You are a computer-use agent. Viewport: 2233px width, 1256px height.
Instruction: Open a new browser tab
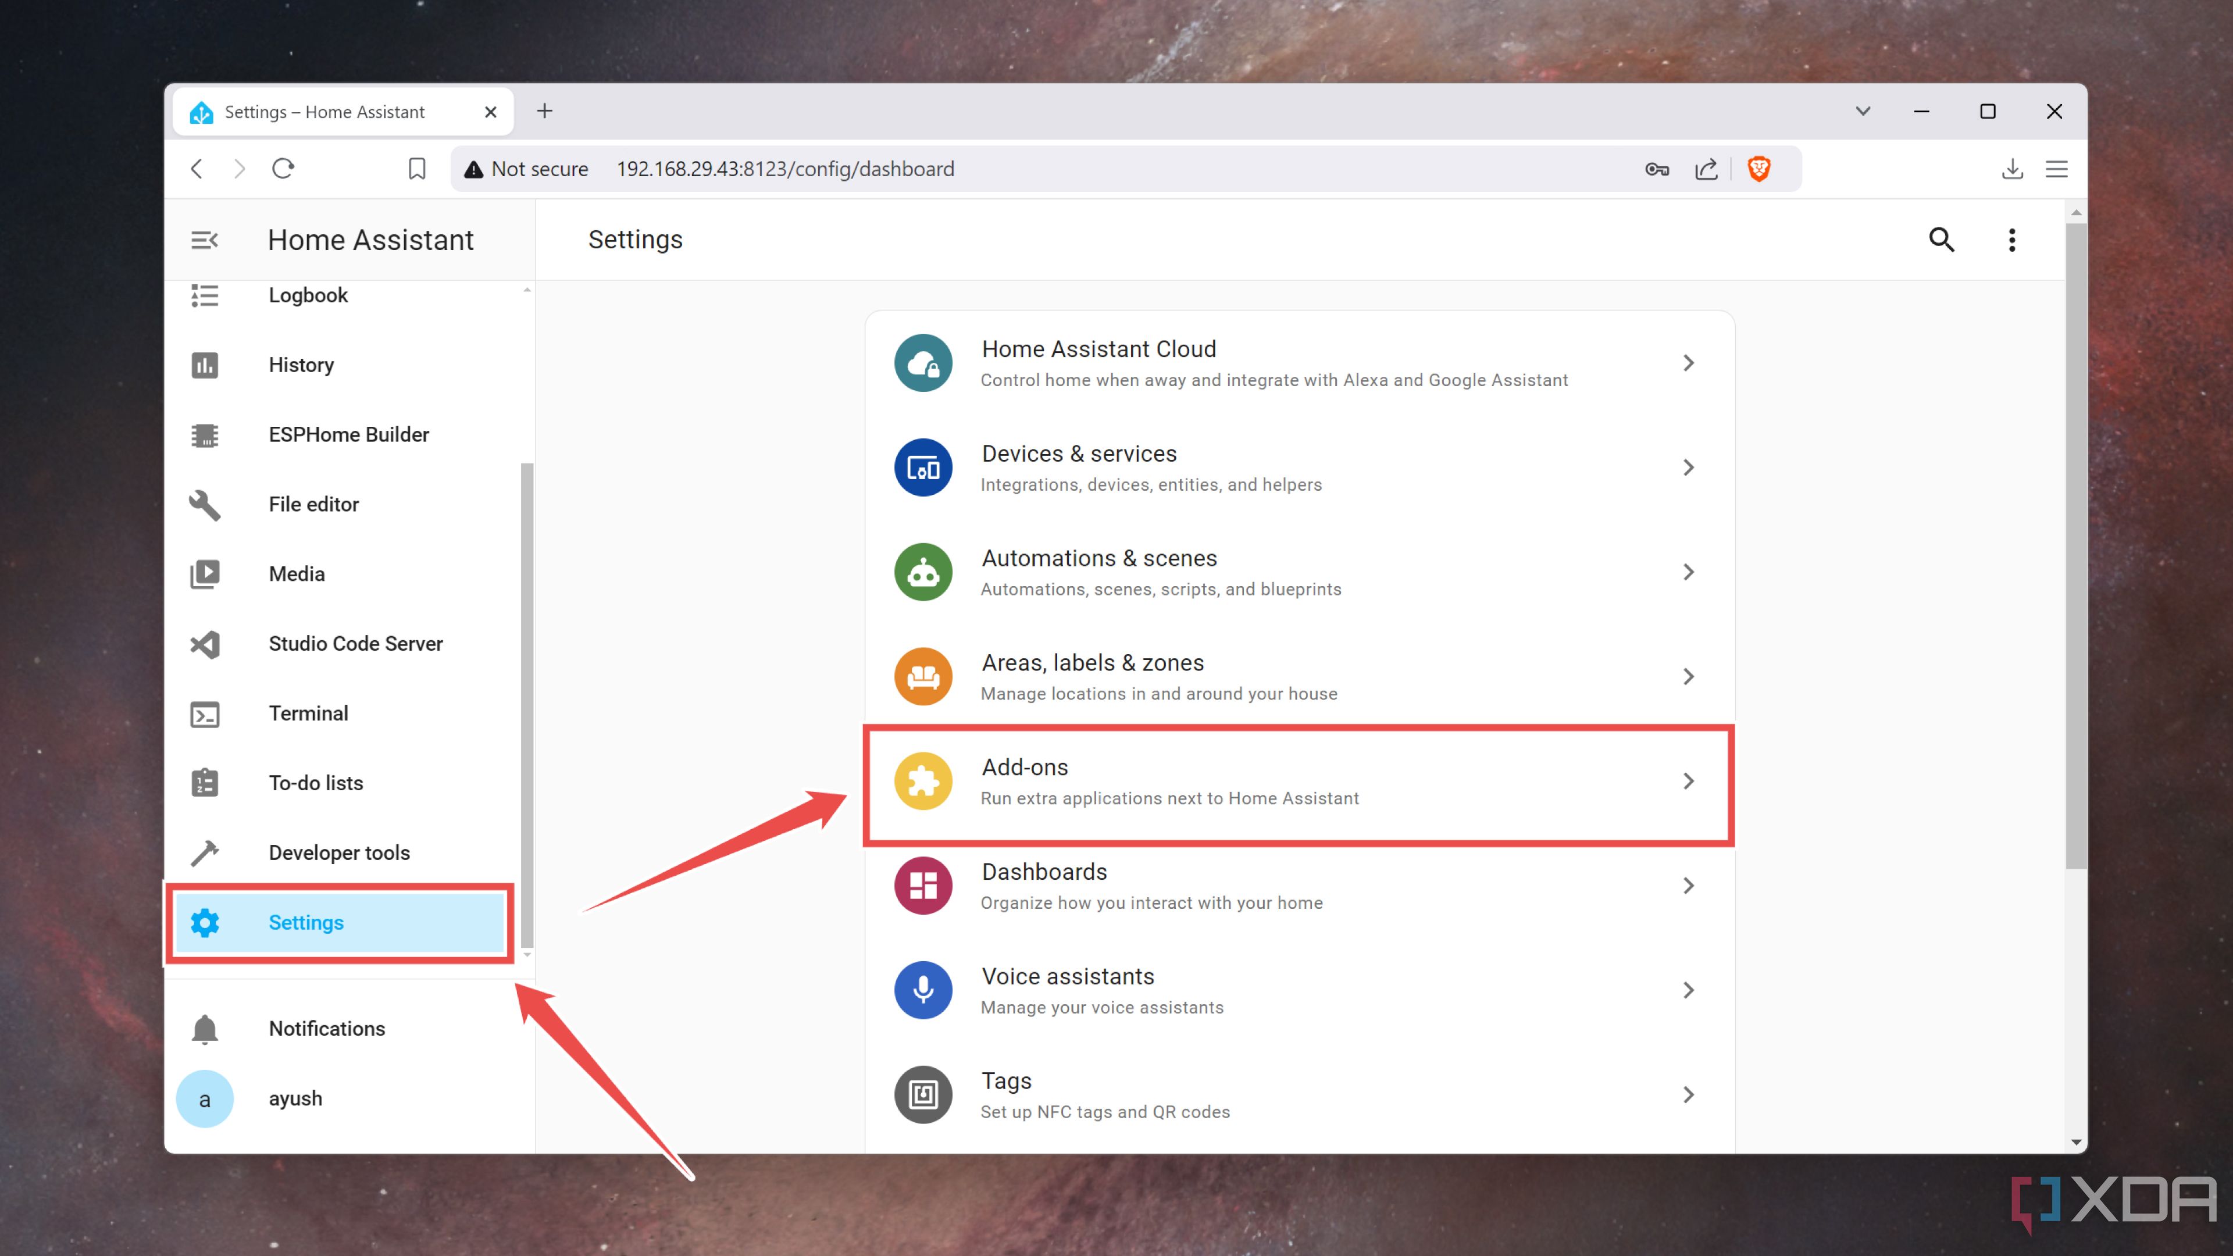point(544,111)
